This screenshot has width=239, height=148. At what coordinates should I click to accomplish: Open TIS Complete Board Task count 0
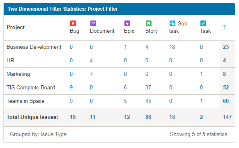tap(201, 87)
